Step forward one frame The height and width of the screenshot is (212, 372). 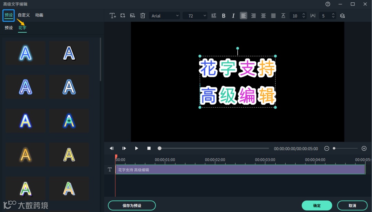(124, 148)
